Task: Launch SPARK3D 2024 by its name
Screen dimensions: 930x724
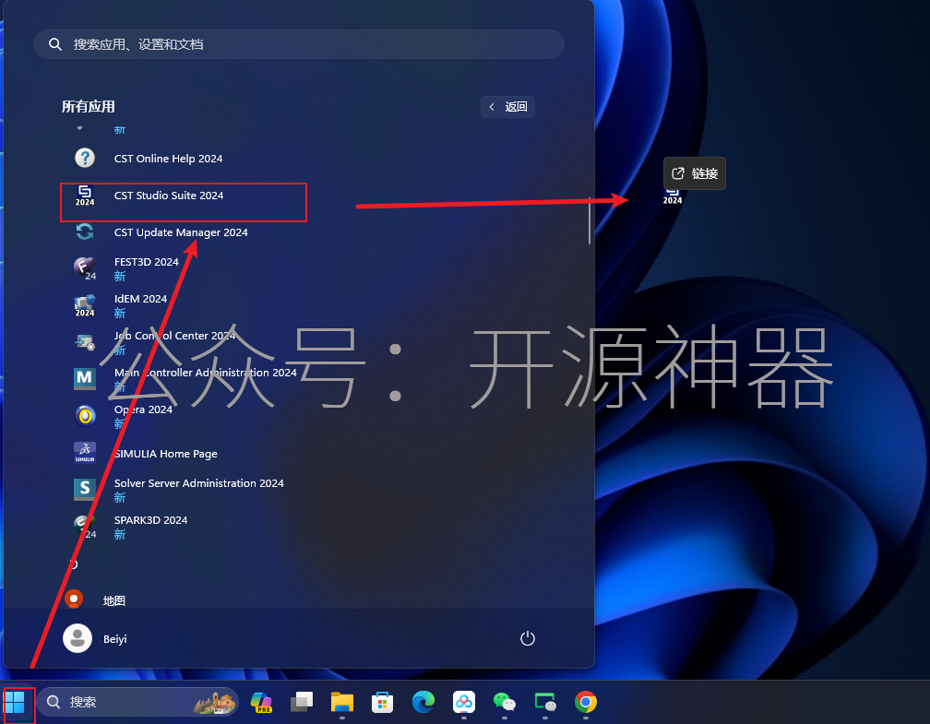Action: pos(150,520)
